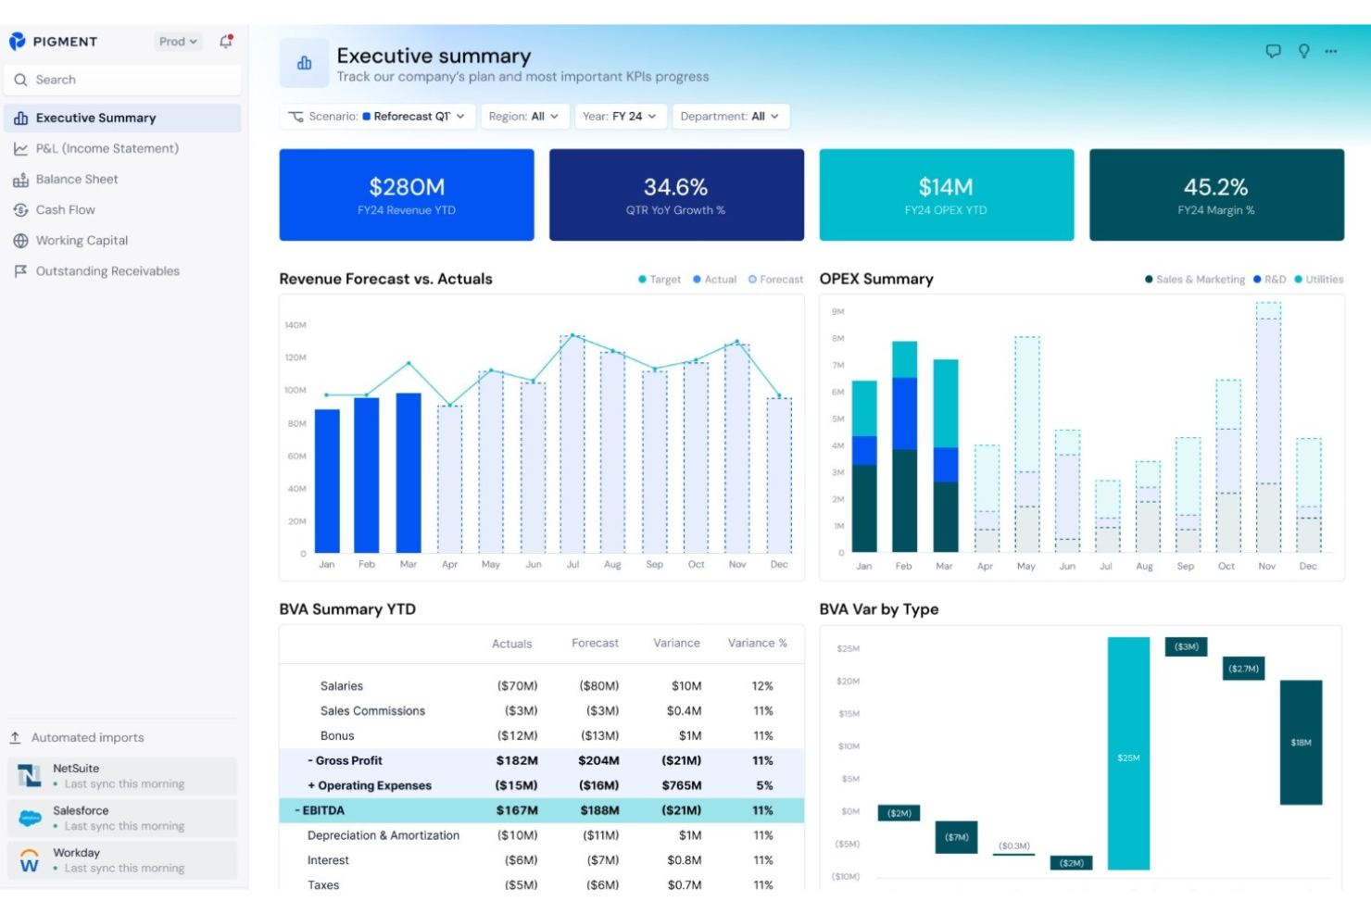Viewport: 1371px width, 914px height.
Task: Open the Balance Sheet page
Action: coord(78,179)
